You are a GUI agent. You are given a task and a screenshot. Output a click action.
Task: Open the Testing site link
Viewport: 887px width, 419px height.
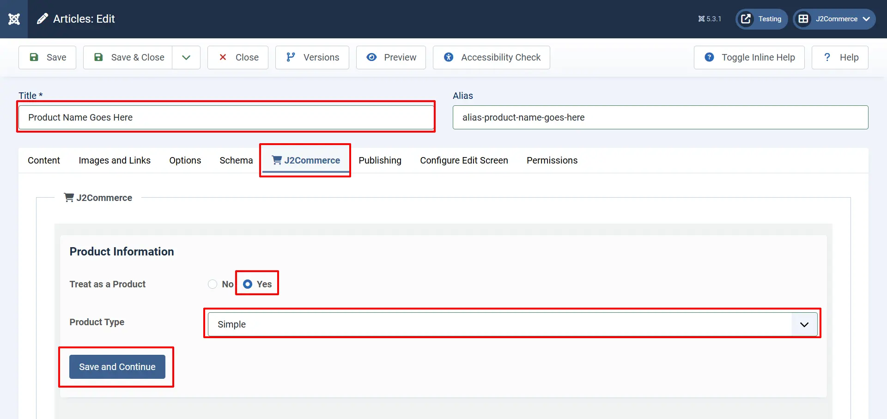tap(761, 19)
